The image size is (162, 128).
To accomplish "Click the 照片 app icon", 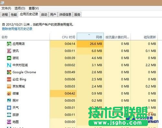I will point(9,101).
